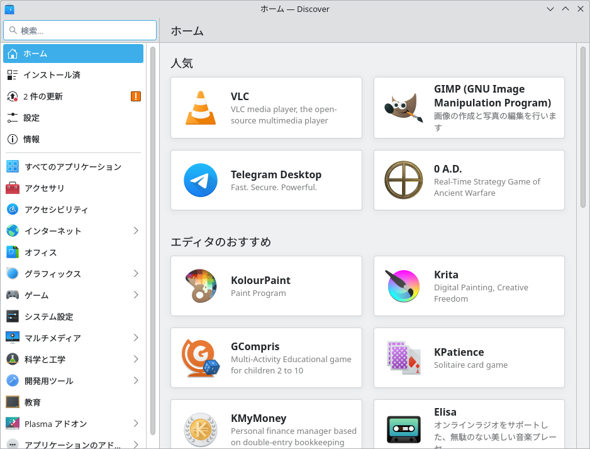
Task: Click the blue sphere icon for グラフィックス
Action: 13,273
